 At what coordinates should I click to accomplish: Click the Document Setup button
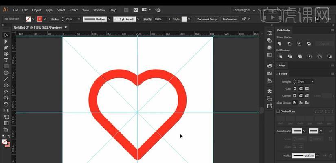(x=207, y=19)
